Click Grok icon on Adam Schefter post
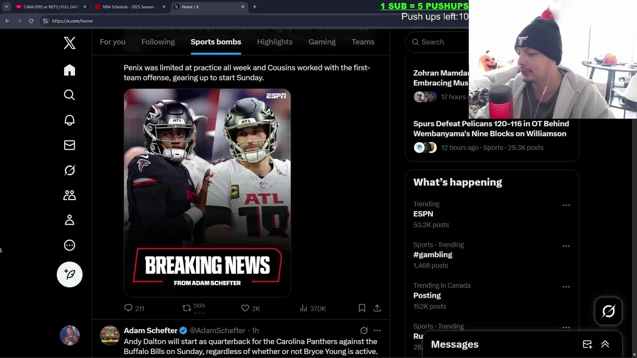Screen dimensions: 637x358 [x=364, y=330]
